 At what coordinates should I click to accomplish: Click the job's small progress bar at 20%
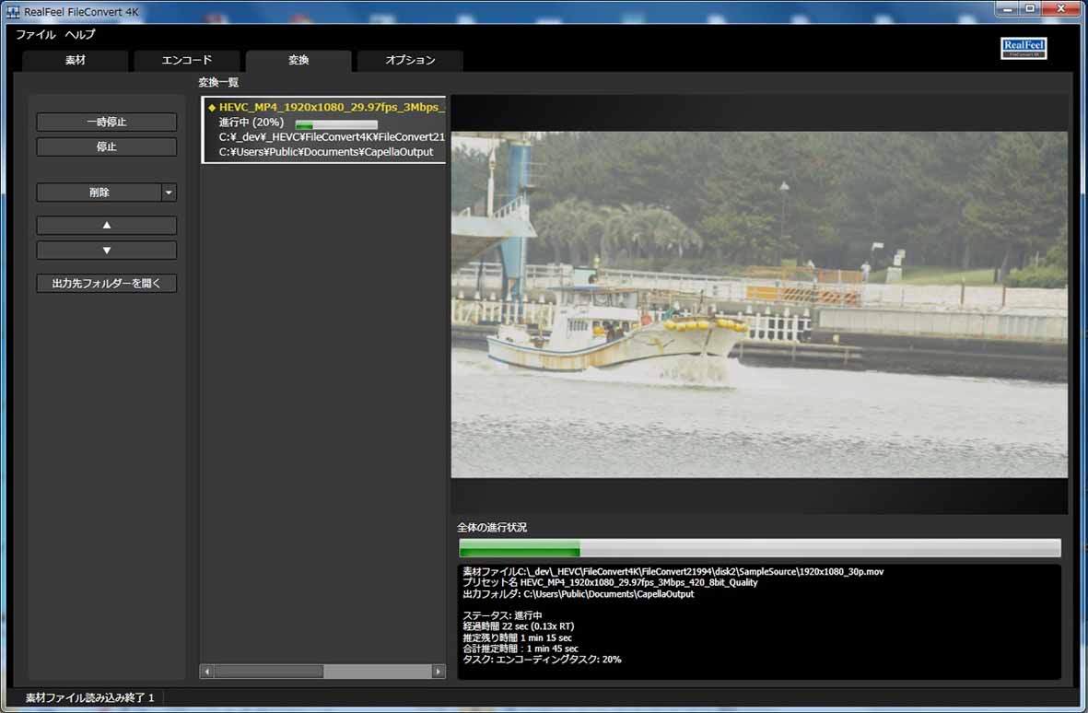[336, 125]
